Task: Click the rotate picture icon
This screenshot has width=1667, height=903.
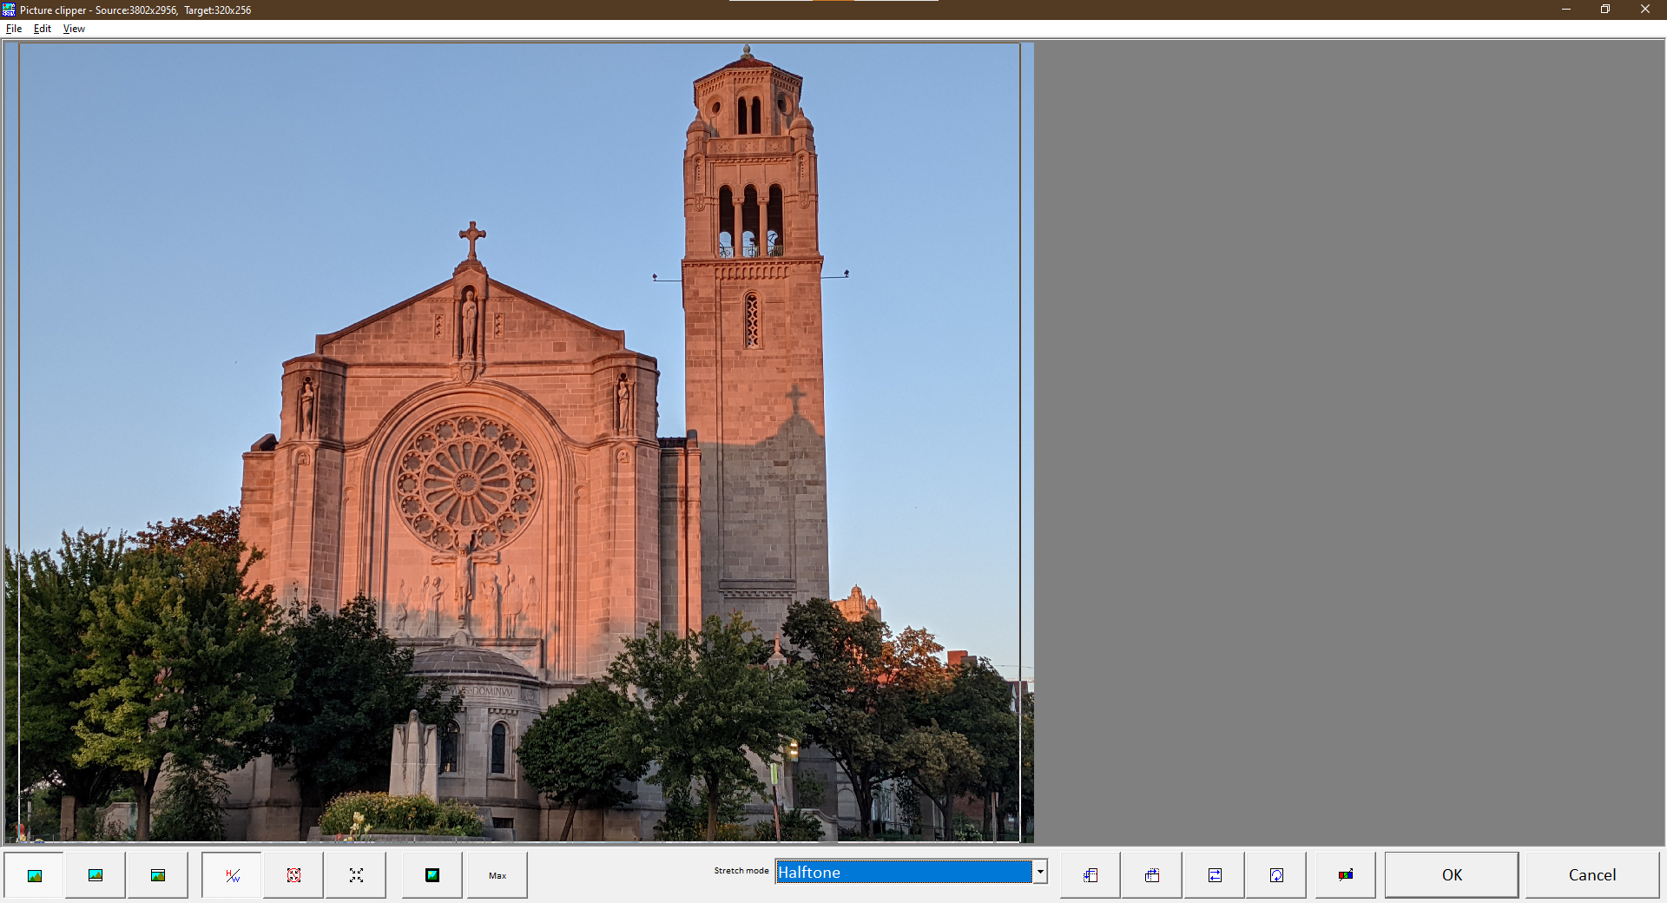Action: (1276, 875)
